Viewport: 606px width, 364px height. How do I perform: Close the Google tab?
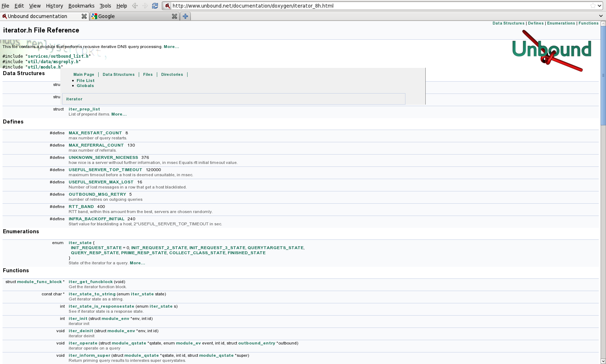(x=174, y=16)
